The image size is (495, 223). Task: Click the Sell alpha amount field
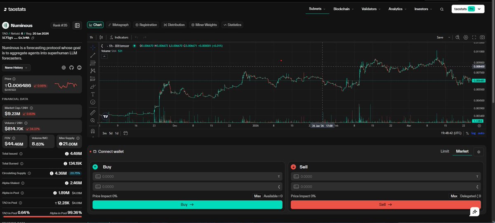[x=386, y=186]
